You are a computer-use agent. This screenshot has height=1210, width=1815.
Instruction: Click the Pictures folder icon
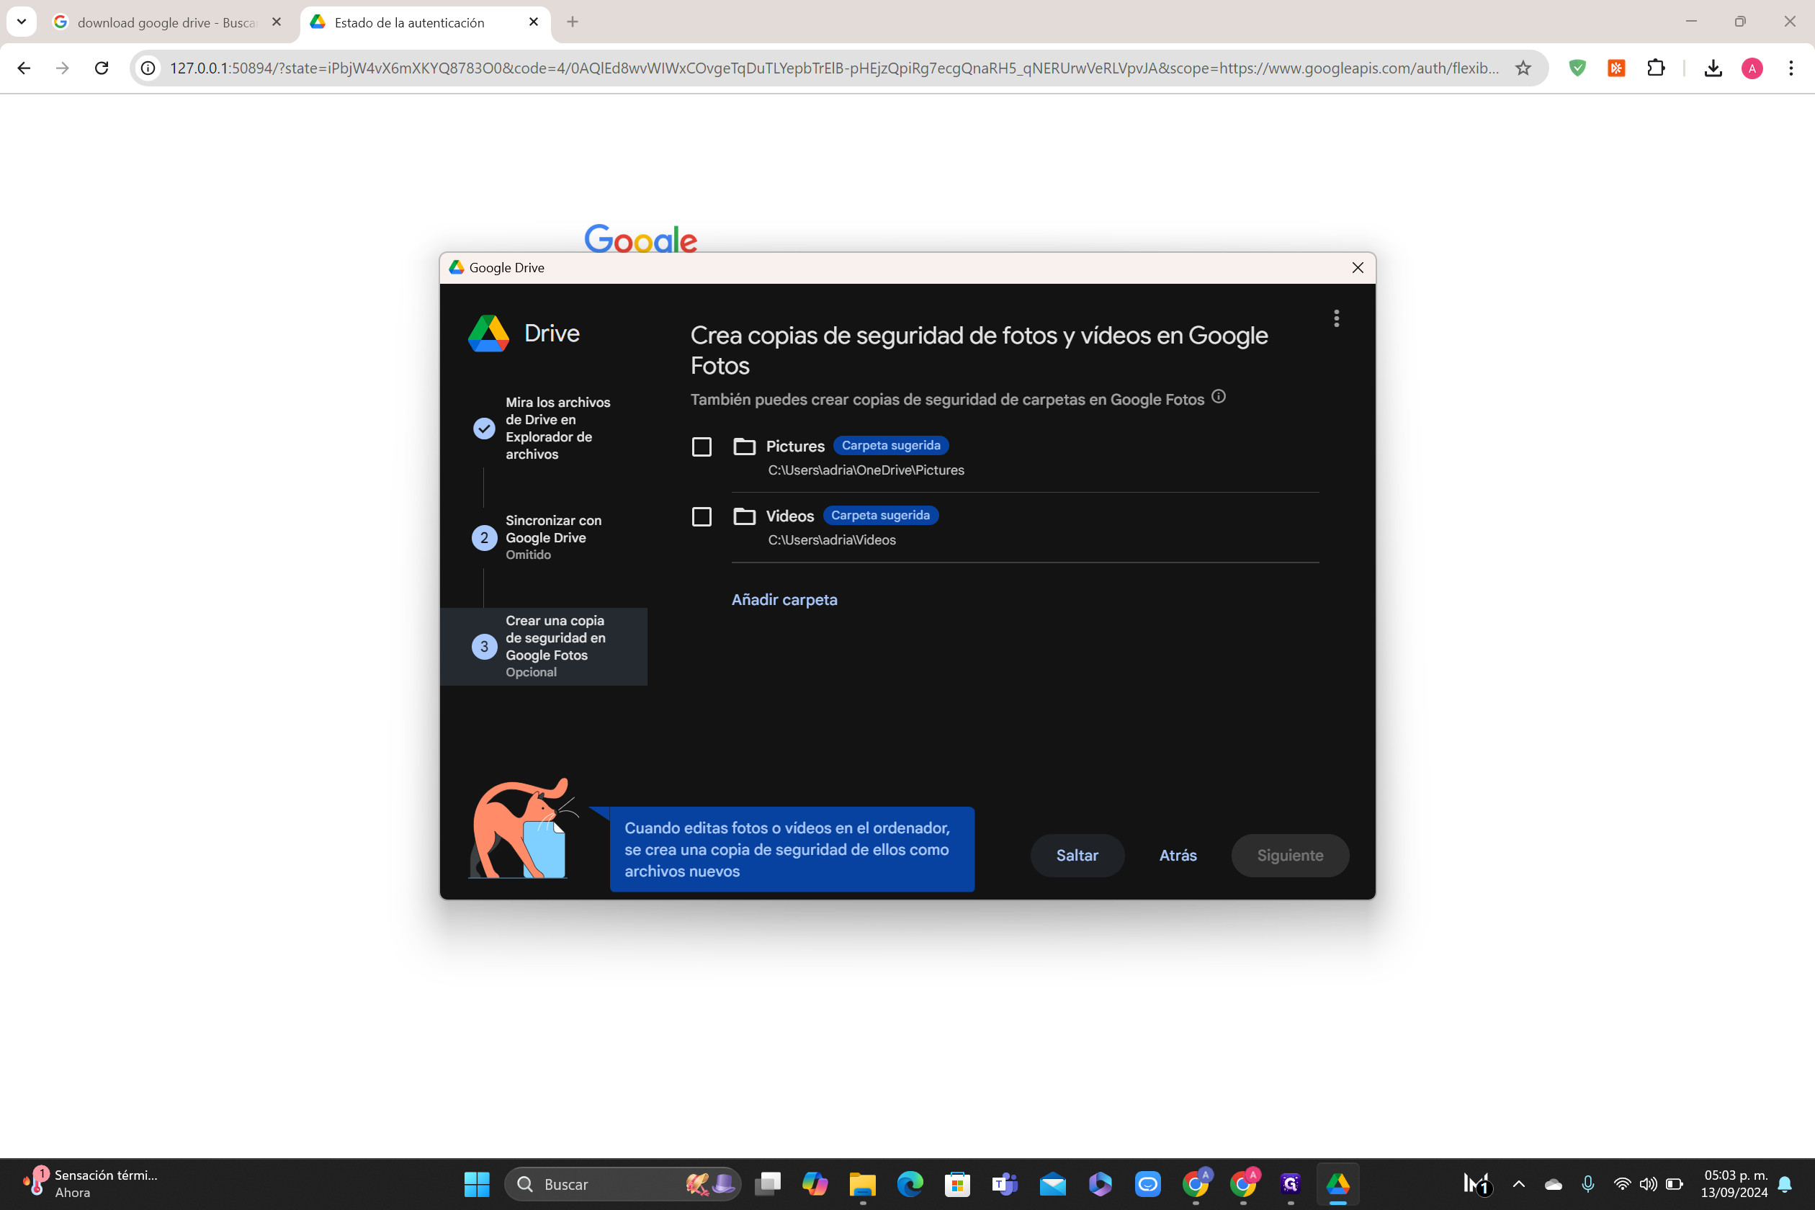point(744,446)
